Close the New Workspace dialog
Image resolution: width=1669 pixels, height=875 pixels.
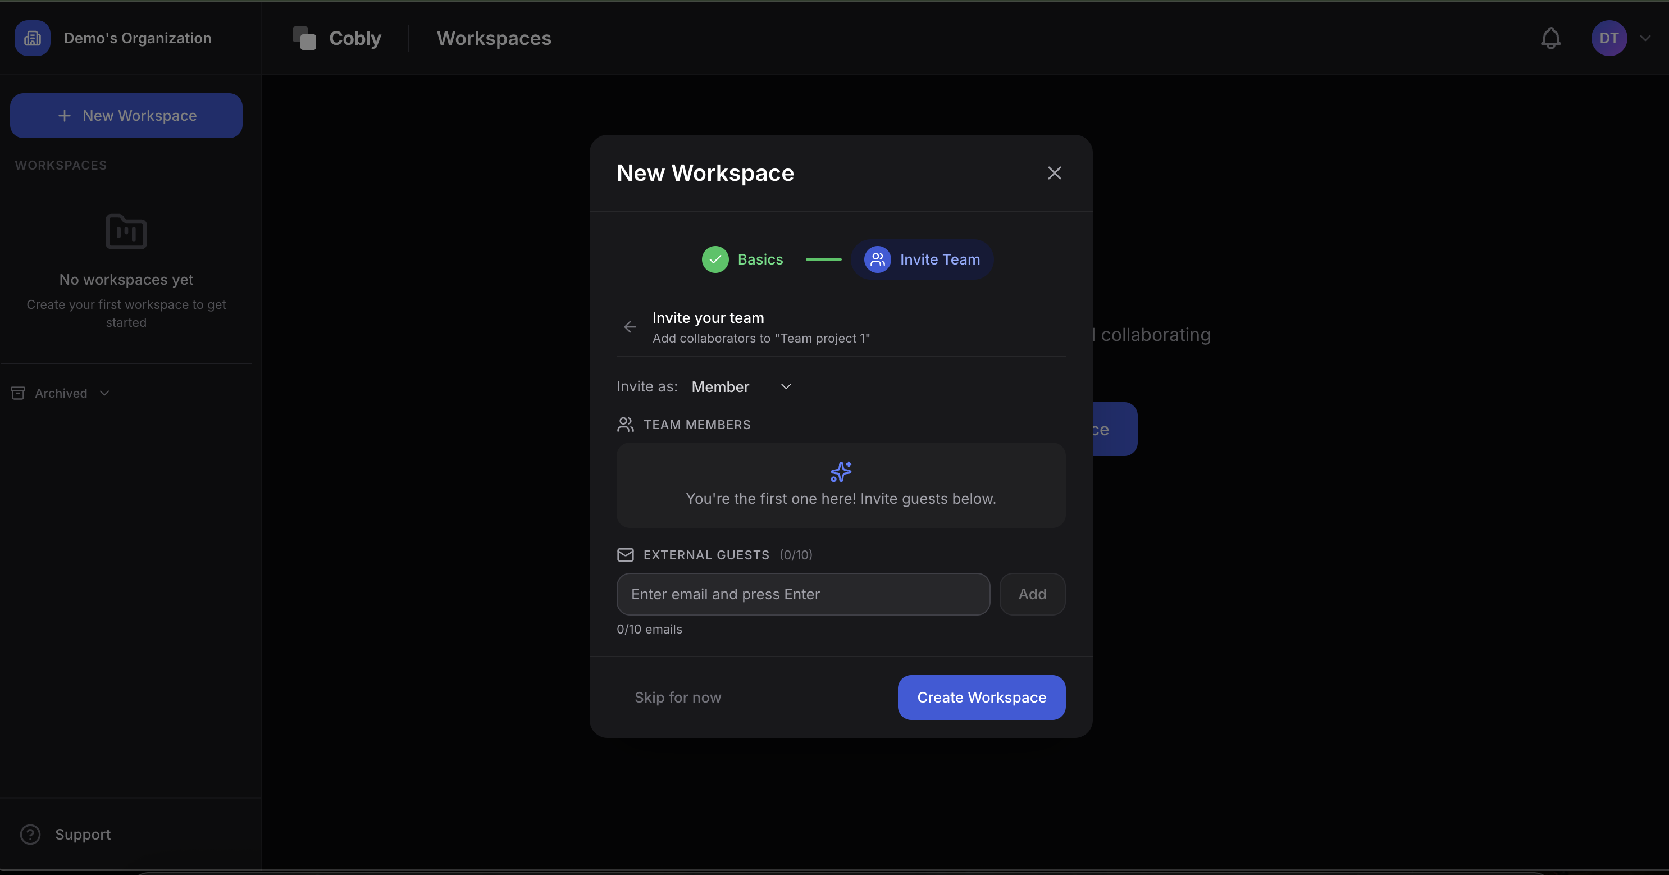pyautogui.click(x=1054, y=173)
